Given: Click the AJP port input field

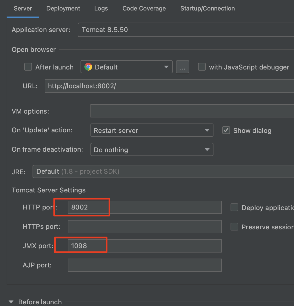Looking at the screenshot, I should point(145,265).
